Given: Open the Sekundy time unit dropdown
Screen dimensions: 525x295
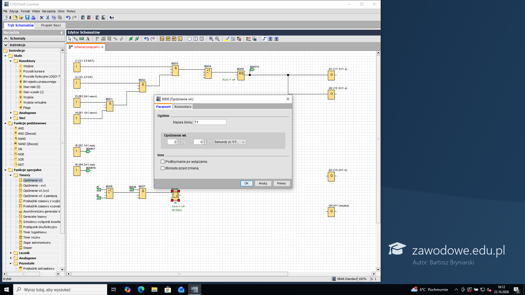Looking at the screenshot, I should 229,142.
